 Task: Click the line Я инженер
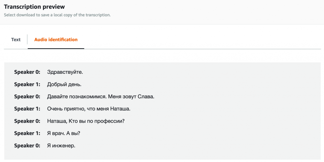pyautogui.click(x=61, y=146)
